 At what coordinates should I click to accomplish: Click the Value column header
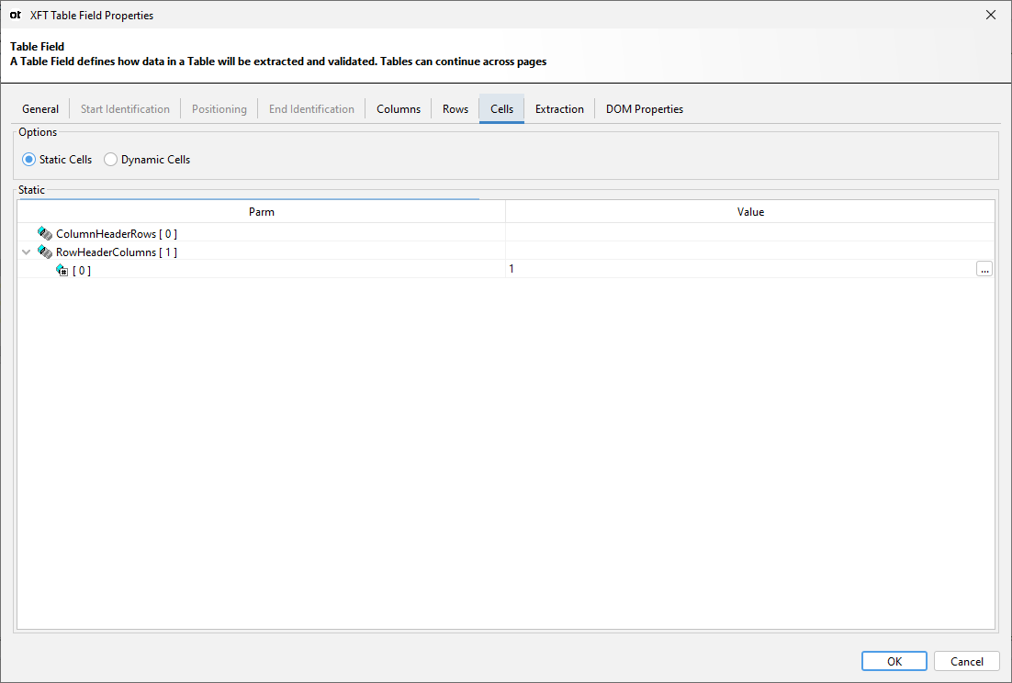pyautogui.click(x=750, y=211)
